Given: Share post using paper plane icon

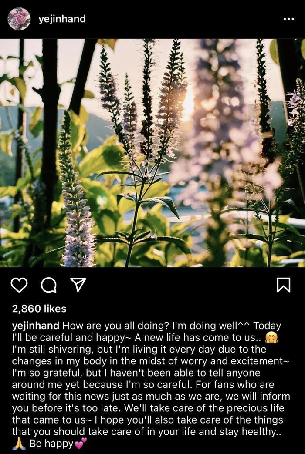Looking at the screenshot, I should click(x=78, y=285).
